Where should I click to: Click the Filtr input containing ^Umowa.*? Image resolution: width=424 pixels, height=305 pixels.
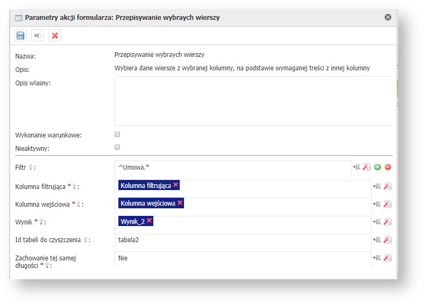pos(232,168)
